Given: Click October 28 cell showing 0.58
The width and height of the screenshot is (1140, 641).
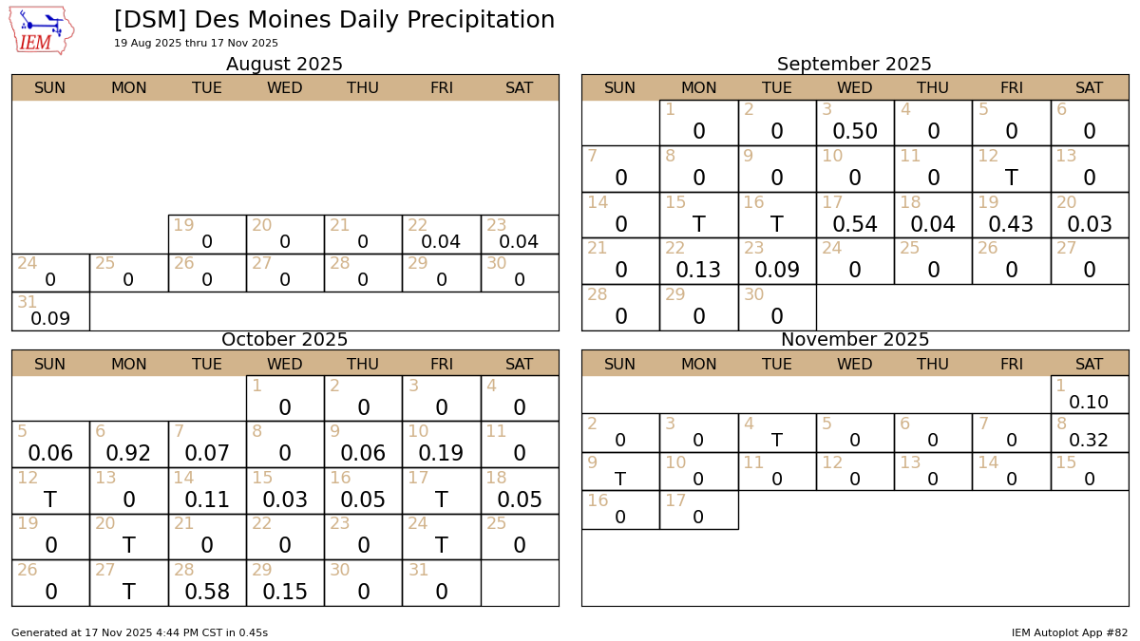Looking at the screenshot, I should click(207, 583).
